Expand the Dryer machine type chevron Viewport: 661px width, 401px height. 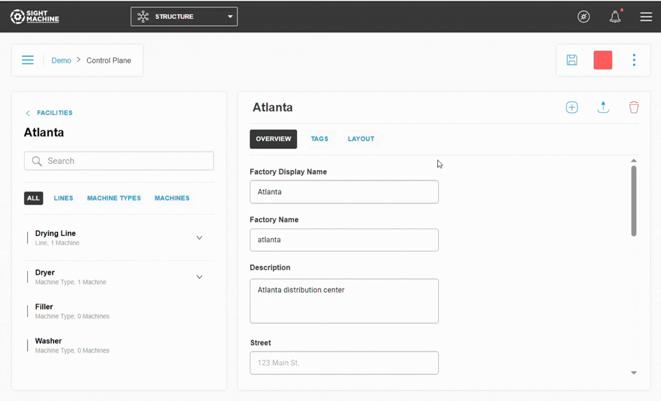tap(199, 277)
